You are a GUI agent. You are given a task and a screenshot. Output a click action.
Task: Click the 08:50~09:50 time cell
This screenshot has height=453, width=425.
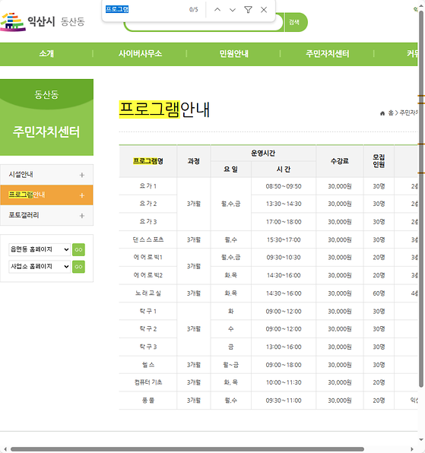pos(284,186)
